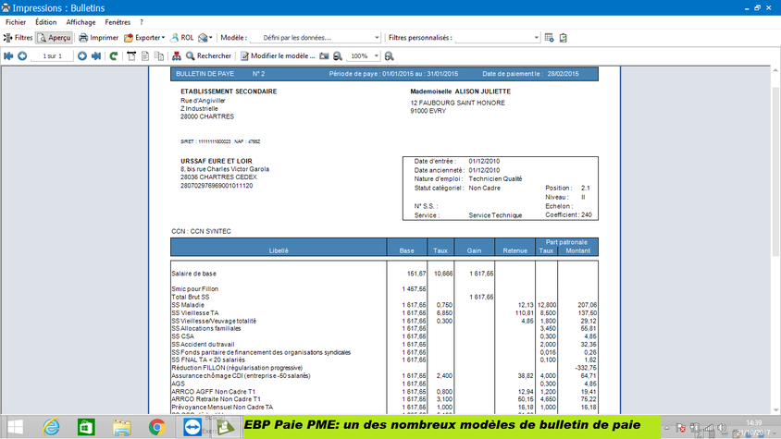The height and width of the screenshot is (439, 781).
Task: Click the 'Salaire de base' row label
Action: tap(193, 274)
